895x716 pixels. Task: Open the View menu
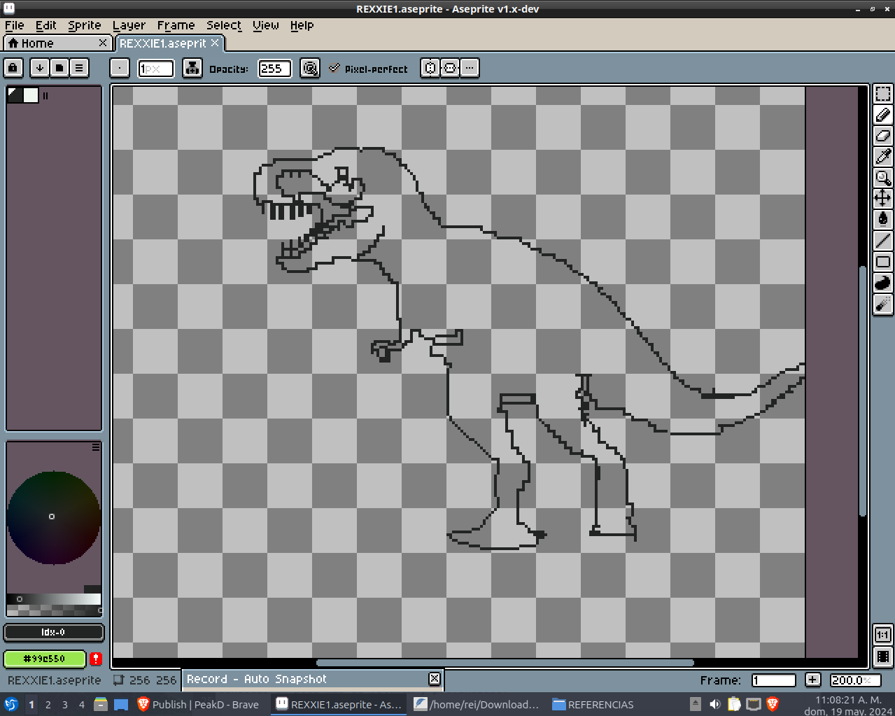pos(266,25)
